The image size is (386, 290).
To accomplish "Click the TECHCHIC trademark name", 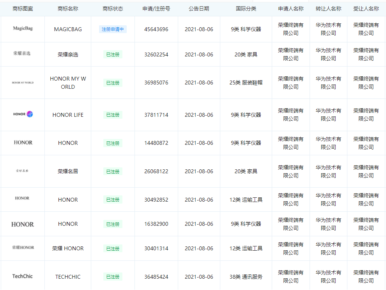I will (68, 277).
